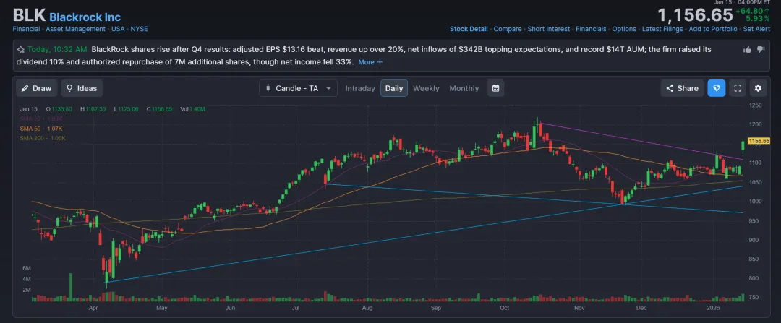Click the Financial sector link
Viewport: 781px width, 323px height.
[27, 29]
